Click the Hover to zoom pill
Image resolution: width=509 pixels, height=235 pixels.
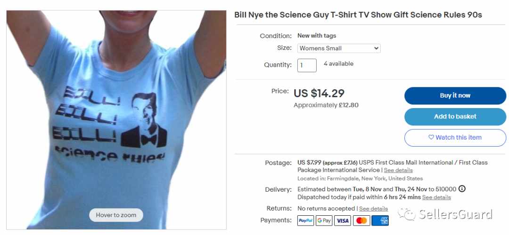[116, 215]
